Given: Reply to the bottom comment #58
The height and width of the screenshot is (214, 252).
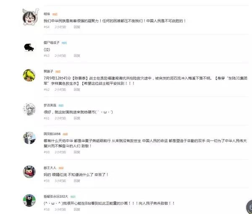Looking at the screenshot, I should (x=77, y=209).
